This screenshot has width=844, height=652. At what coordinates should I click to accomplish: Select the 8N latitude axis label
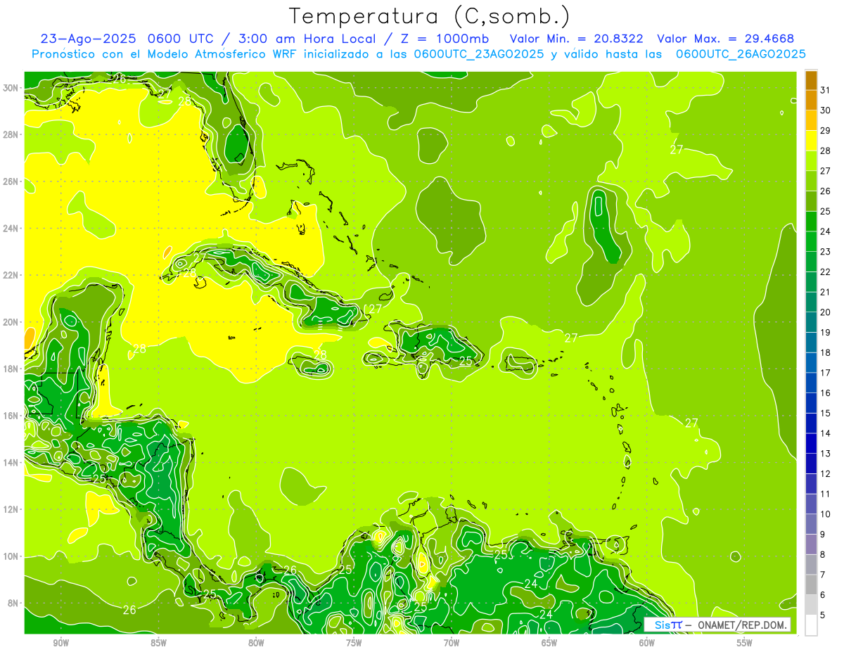(x=14, y=603)
